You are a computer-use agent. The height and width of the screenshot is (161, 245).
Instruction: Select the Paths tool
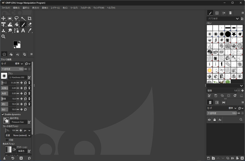click(17, 30)
